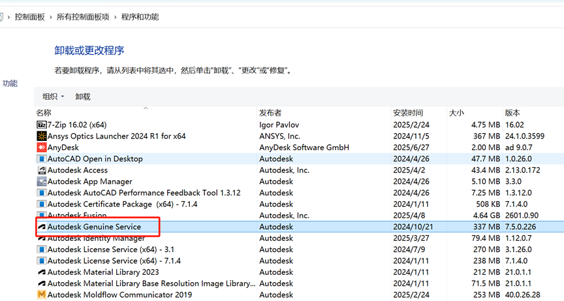This screenshot has height=301, width=564.
Task: Click the Ansys Optics Launcher icon
Action: [x=42, y=136]
